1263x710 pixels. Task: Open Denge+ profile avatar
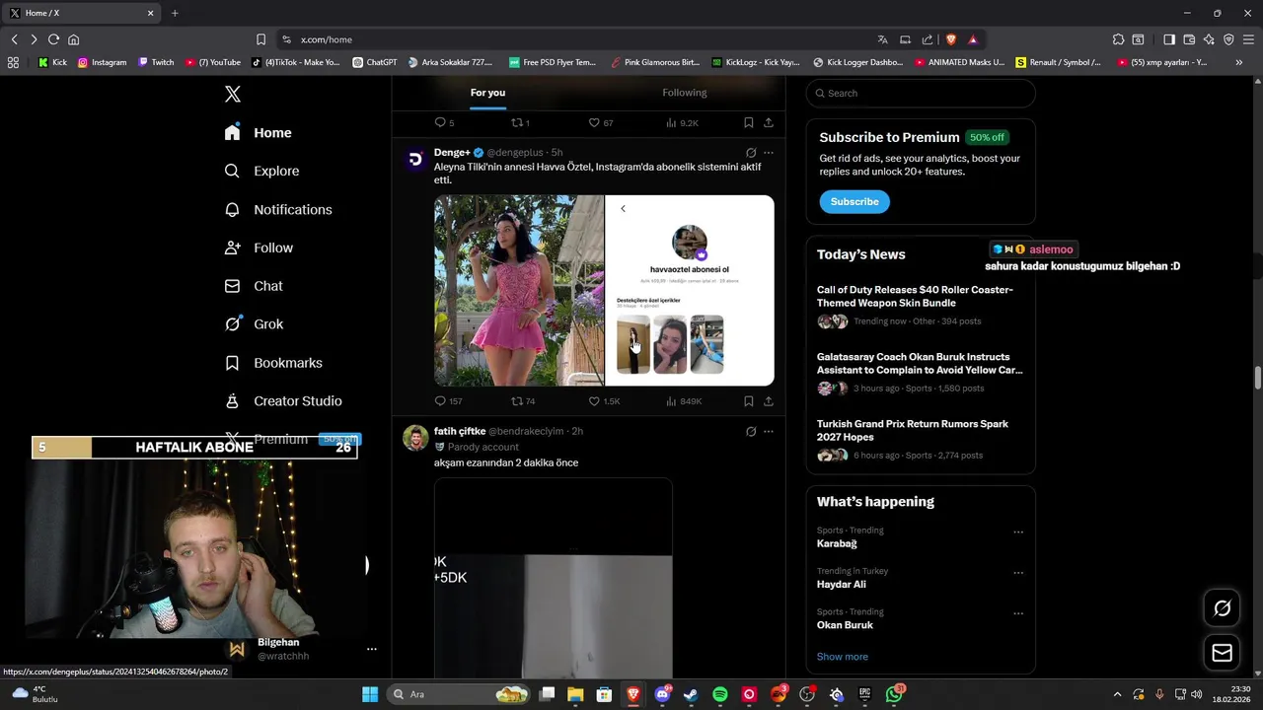(x=415, y=159)
